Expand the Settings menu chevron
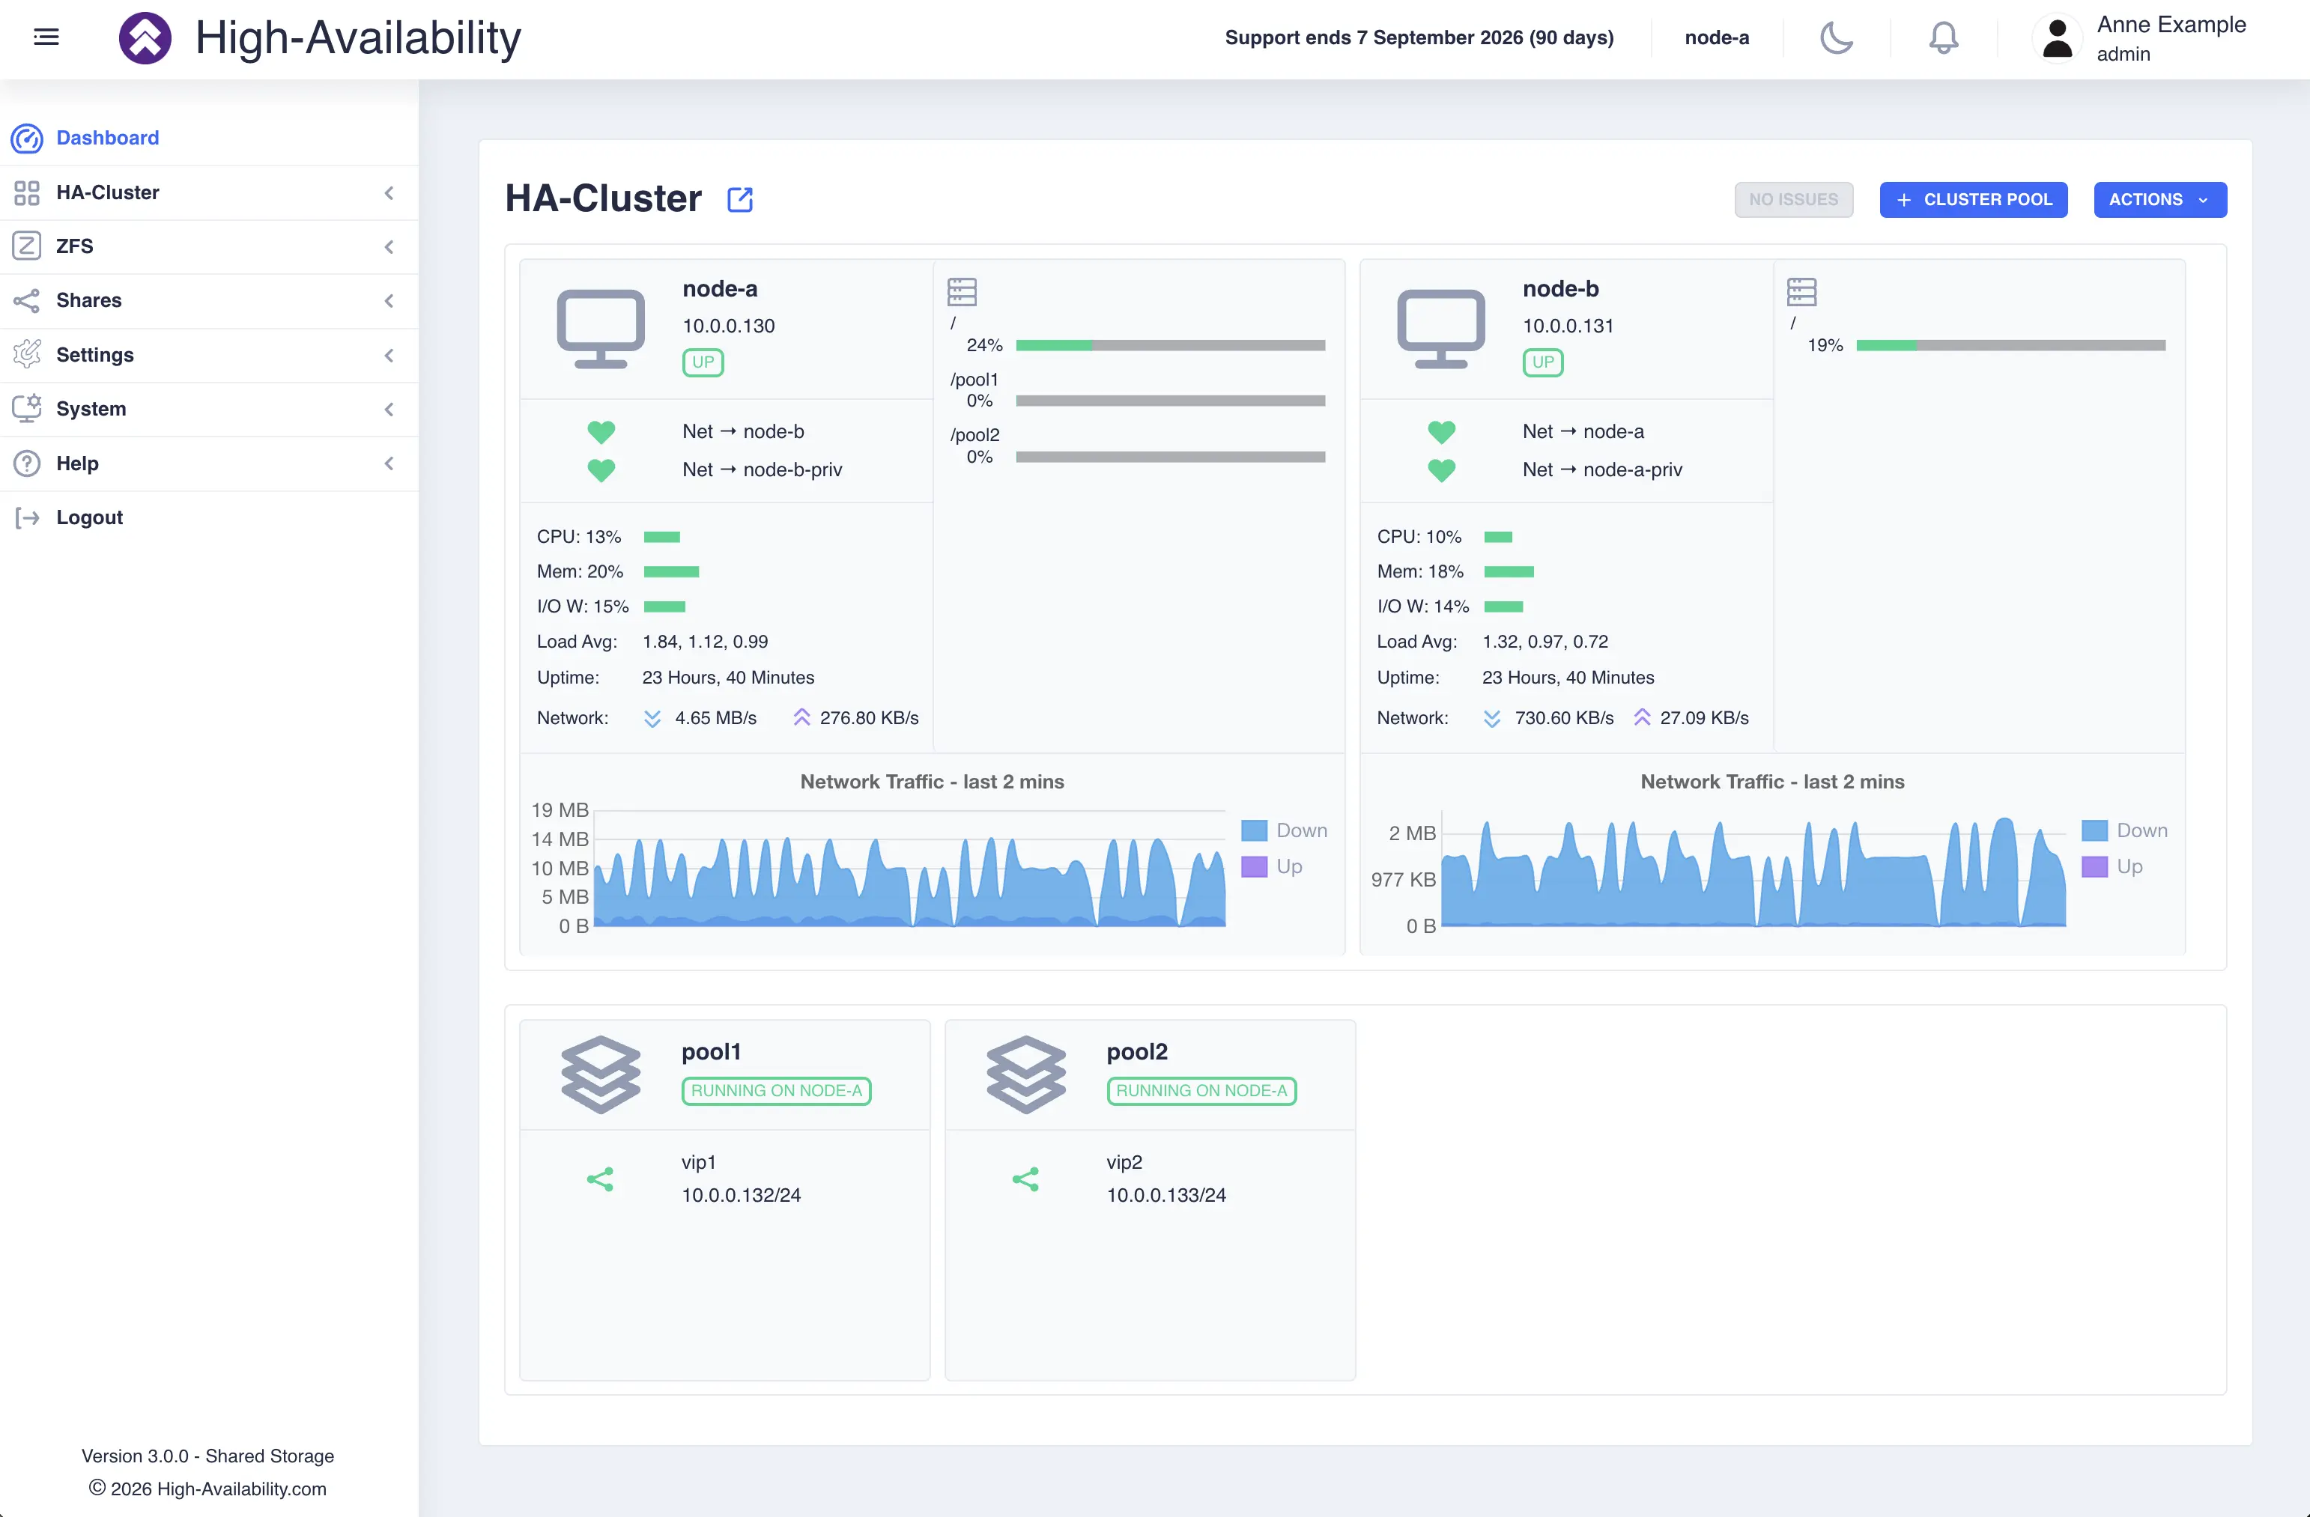 click(389, 355)
